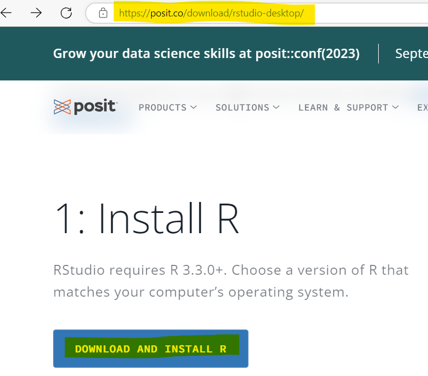Image resolution: width=428 pixels, height=376 pixels.
Task: Click the browser back arrow
Action: tap(5, 13)
